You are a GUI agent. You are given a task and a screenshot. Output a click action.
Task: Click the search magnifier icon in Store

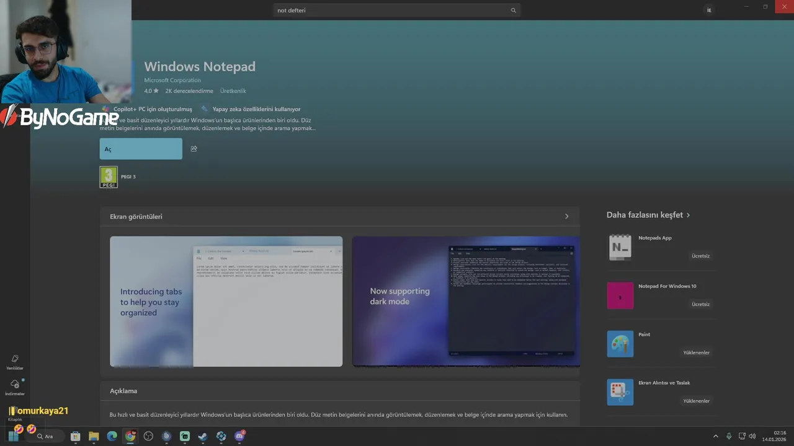point(514,11)
